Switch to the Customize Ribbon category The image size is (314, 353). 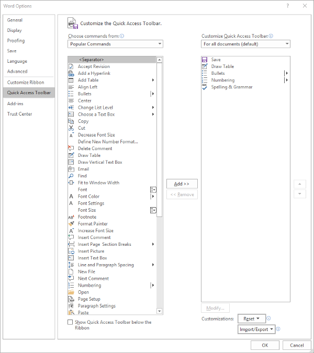click(x=26, y=82)
